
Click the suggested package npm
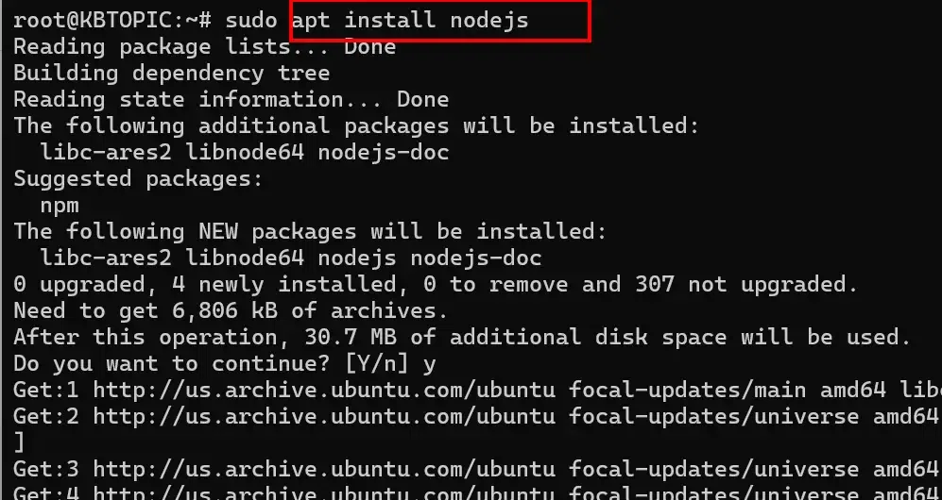click(x=60, y=207)
